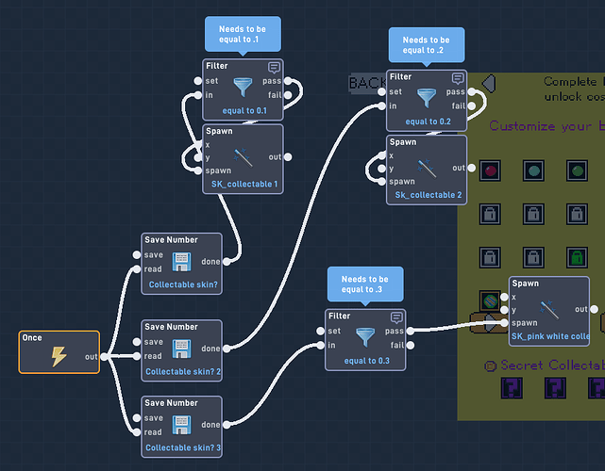Click the 'Needs to be equal to .1' comment bubble

coord(243,34)
